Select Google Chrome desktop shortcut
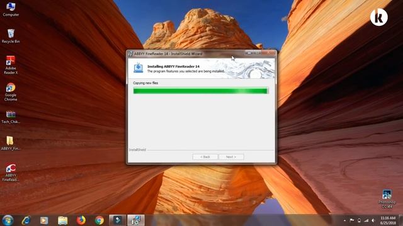Viewport: 403px width, 226px height. click(11, 92)
